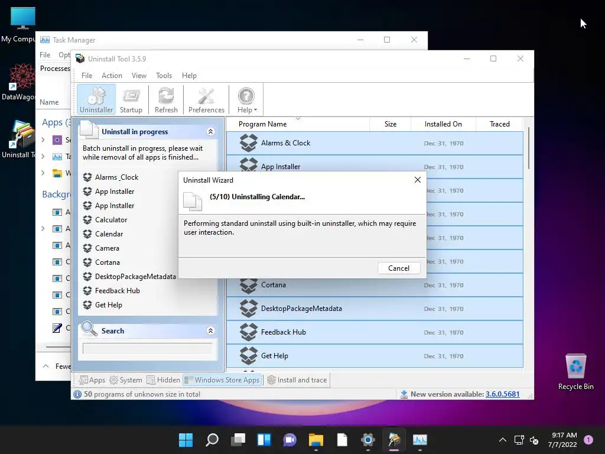The width and height of the screenshot is (605, 454).
Task: Close the Uninstall Wizard dialog
Action: click(x=418, y=180)
